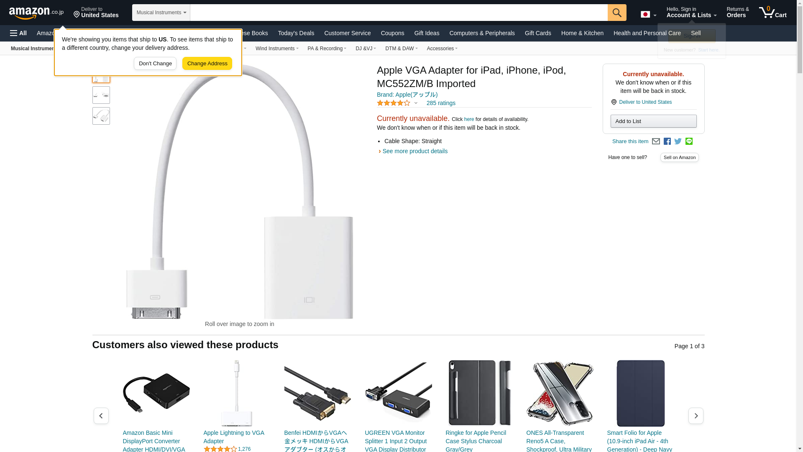This screenshot has width=803, height=452.
Task: Open the Japan flag language selector
Action: click(x=648, y=14)
